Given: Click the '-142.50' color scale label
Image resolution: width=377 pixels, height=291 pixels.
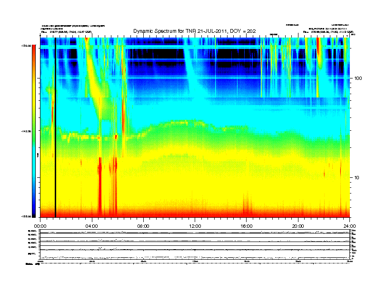Looking at the screenshot, I should pyautogui.click(x=26, y=131).
